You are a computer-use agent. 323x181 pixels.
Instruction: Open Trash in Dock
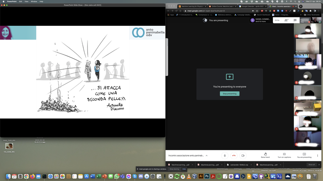(315, 176)
